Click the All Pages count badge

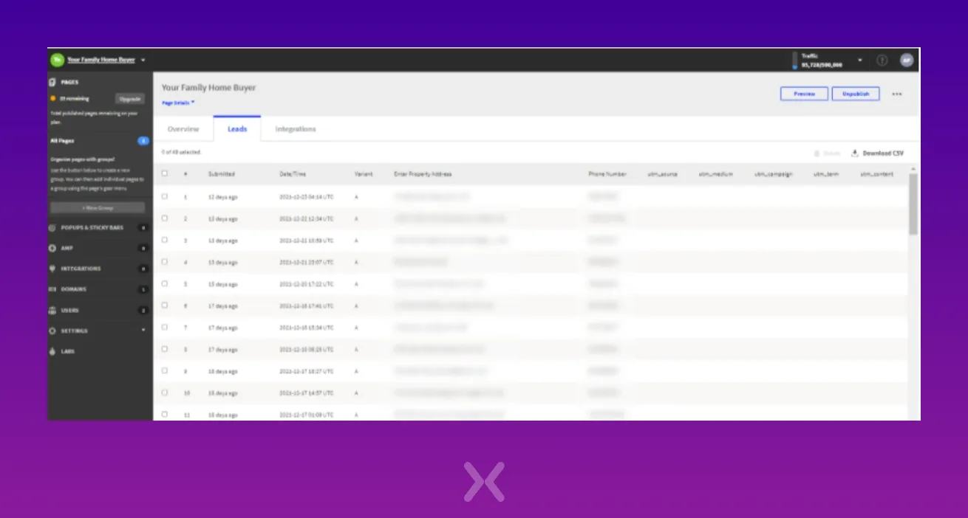[x=143, y=140]
